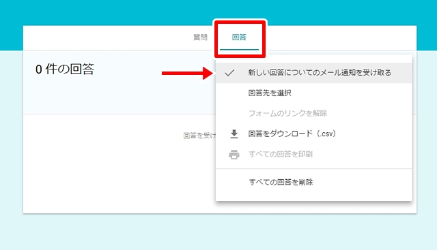Click the checkmark beside メール通知を受け取る

click(229, 73)
